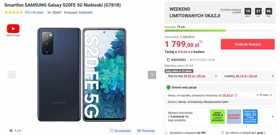Screen dimensions: 280x135
Task: Open the BUDS2 PRO 200 zł promo tile
Action: point(250,117)
